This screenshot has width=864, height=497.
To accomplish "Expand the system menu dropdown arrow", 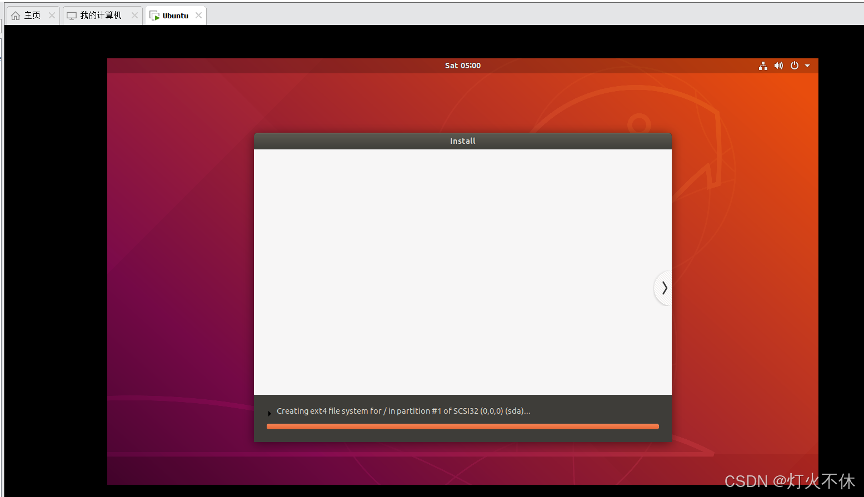I will (x=807, y=66).
